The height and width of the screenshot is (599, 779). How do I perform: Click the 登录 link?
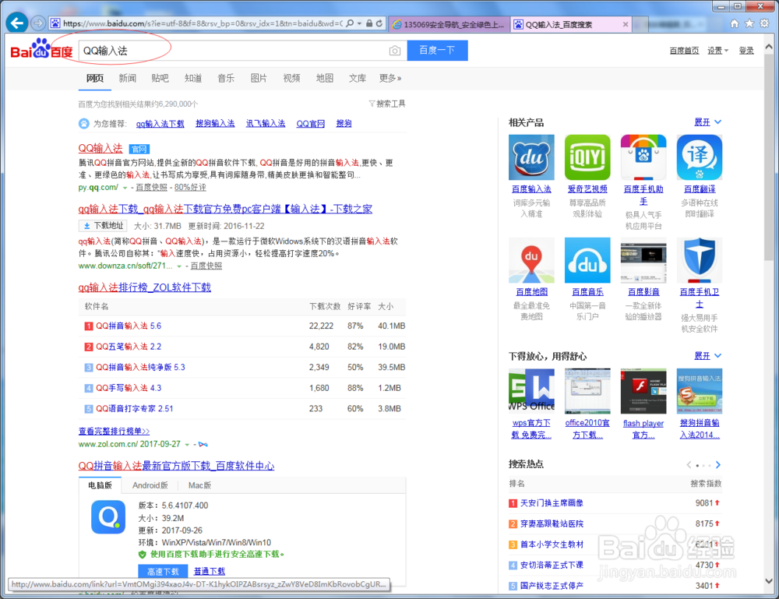pos(746,51)
